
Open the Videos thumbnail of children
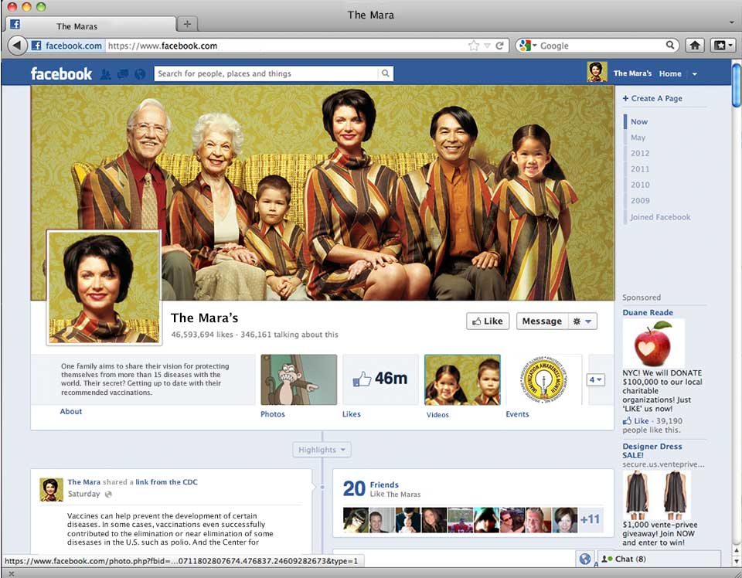click(462, 380)
